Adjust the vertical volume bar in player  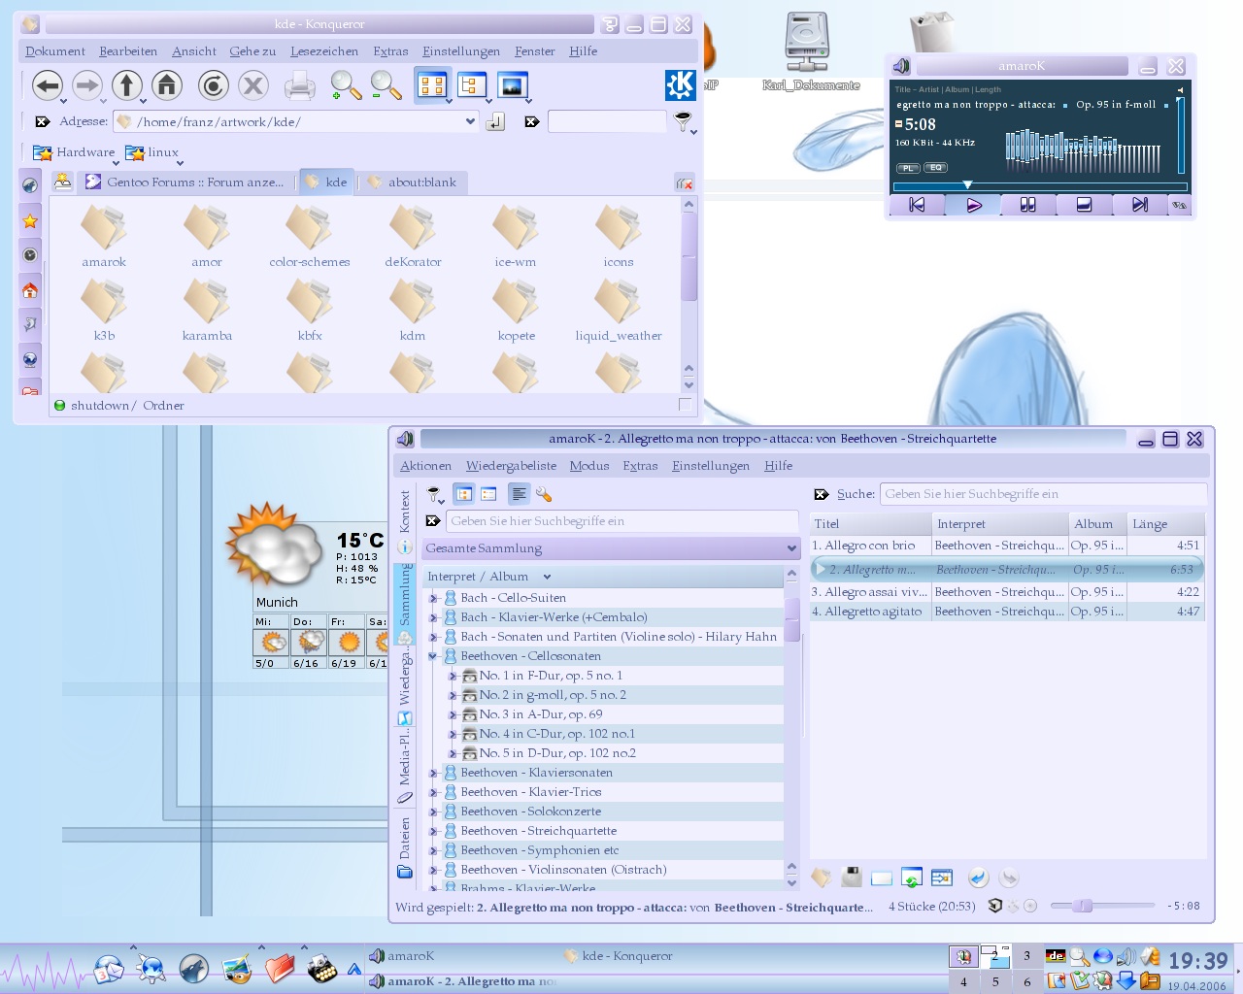[x=1181, y=136]
